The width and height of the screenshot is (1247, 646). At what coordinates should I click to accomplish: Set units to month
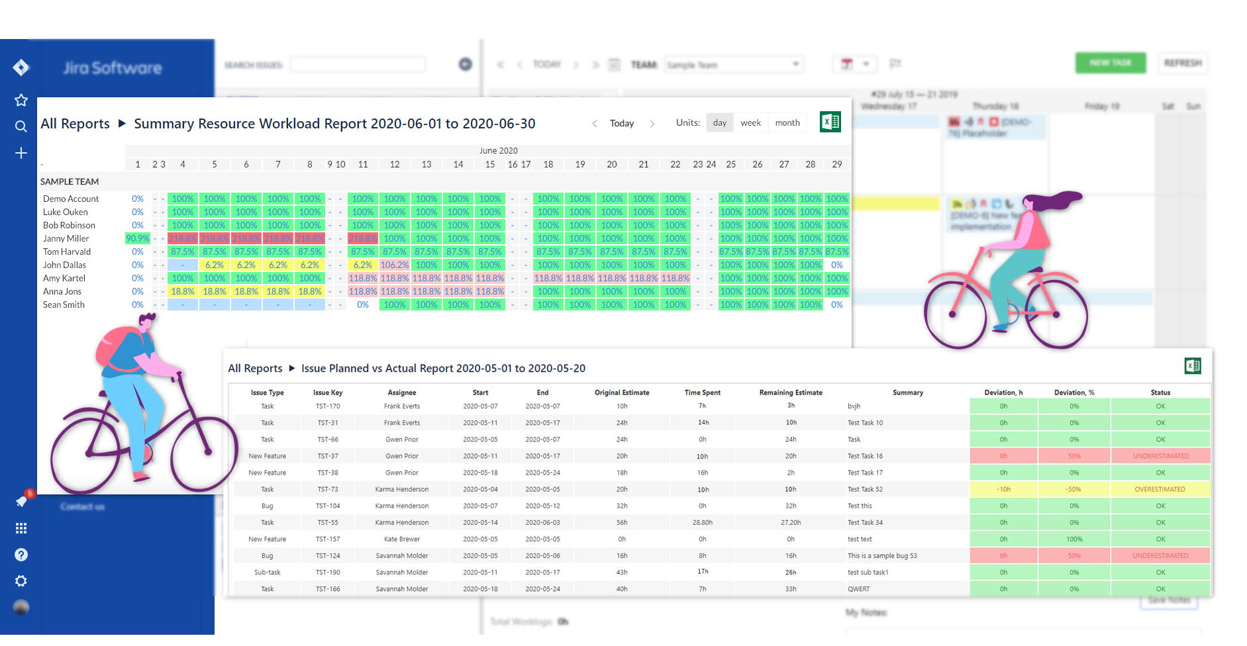coord(787,122)
